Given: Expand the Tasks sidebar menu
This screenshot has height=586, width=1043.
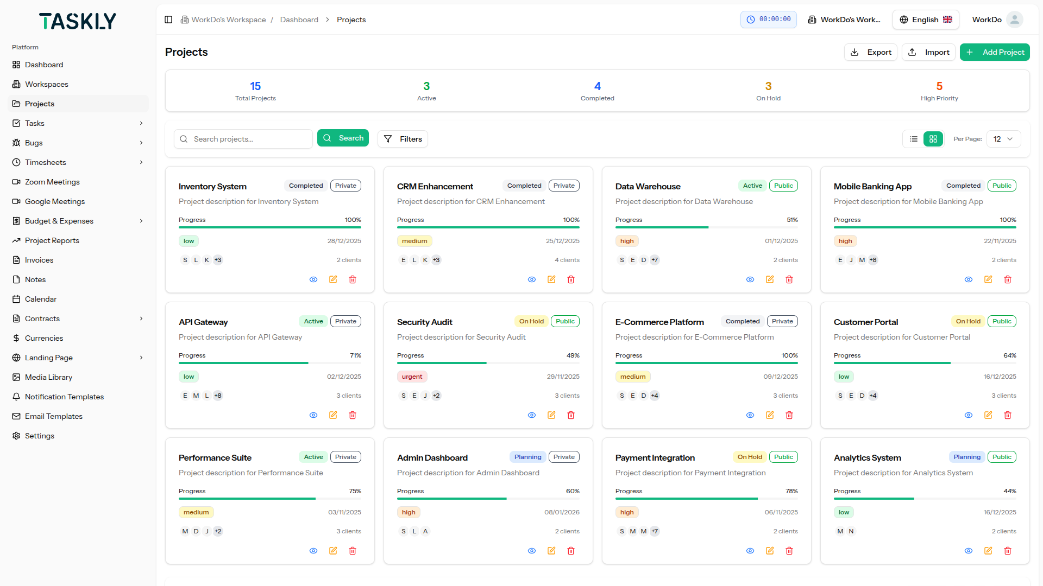Looking at the screenshot, I should click(x=78, y=123).
